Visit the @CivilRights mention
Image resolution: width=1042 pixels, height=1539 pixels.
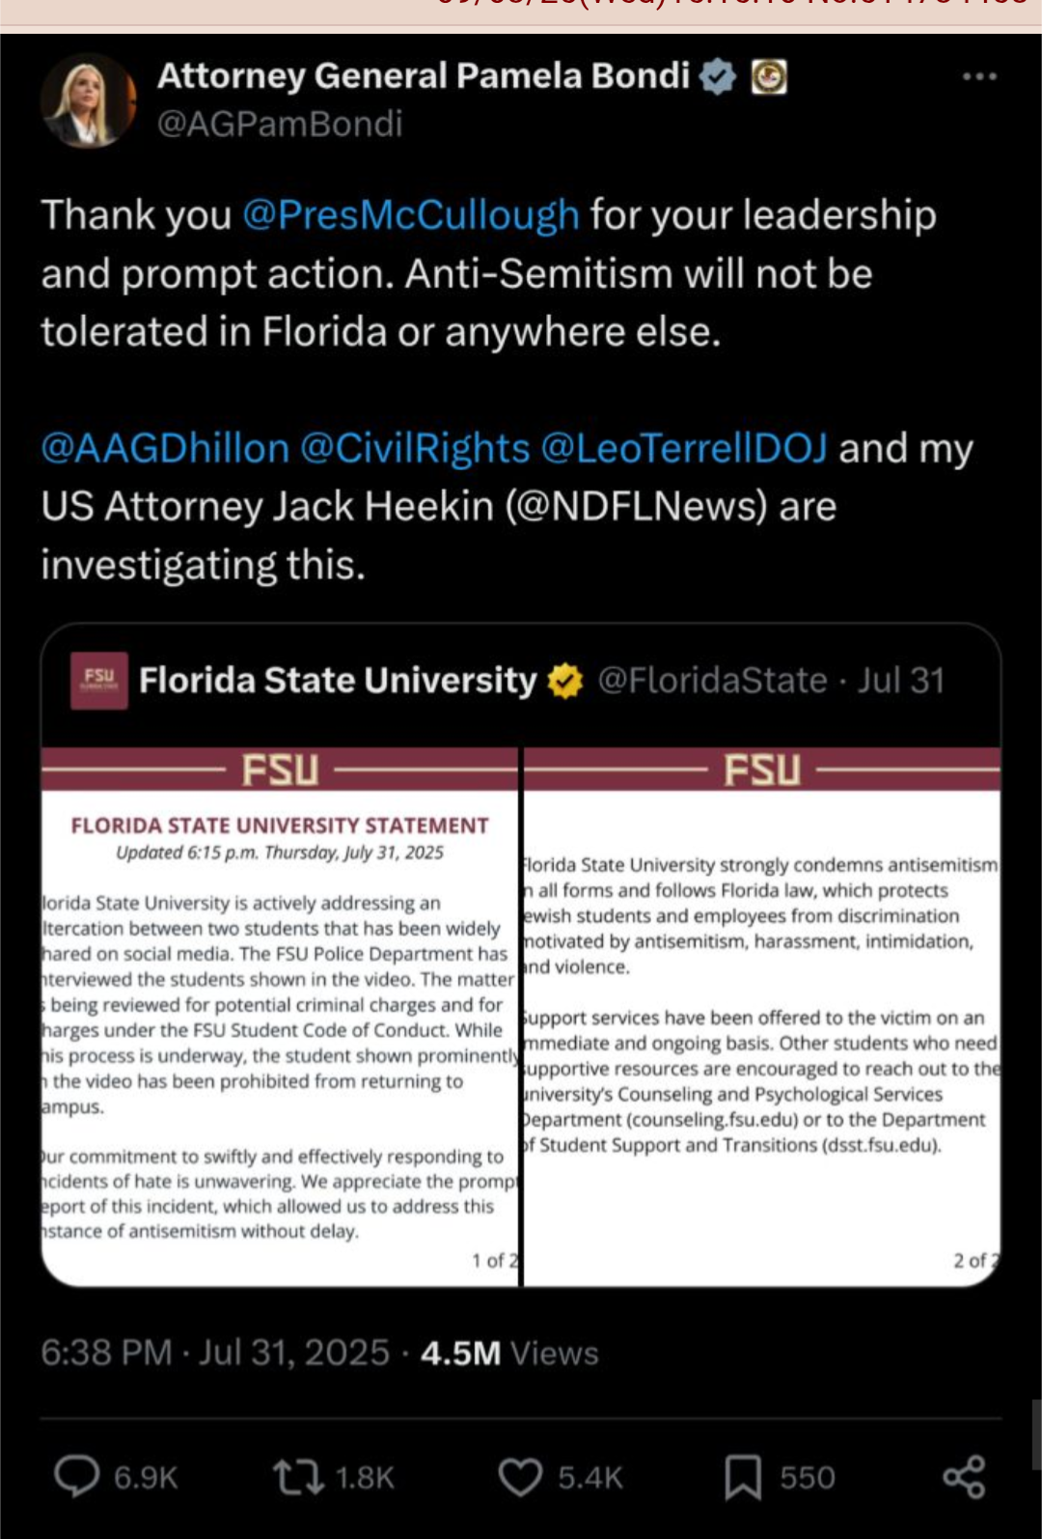415,449
